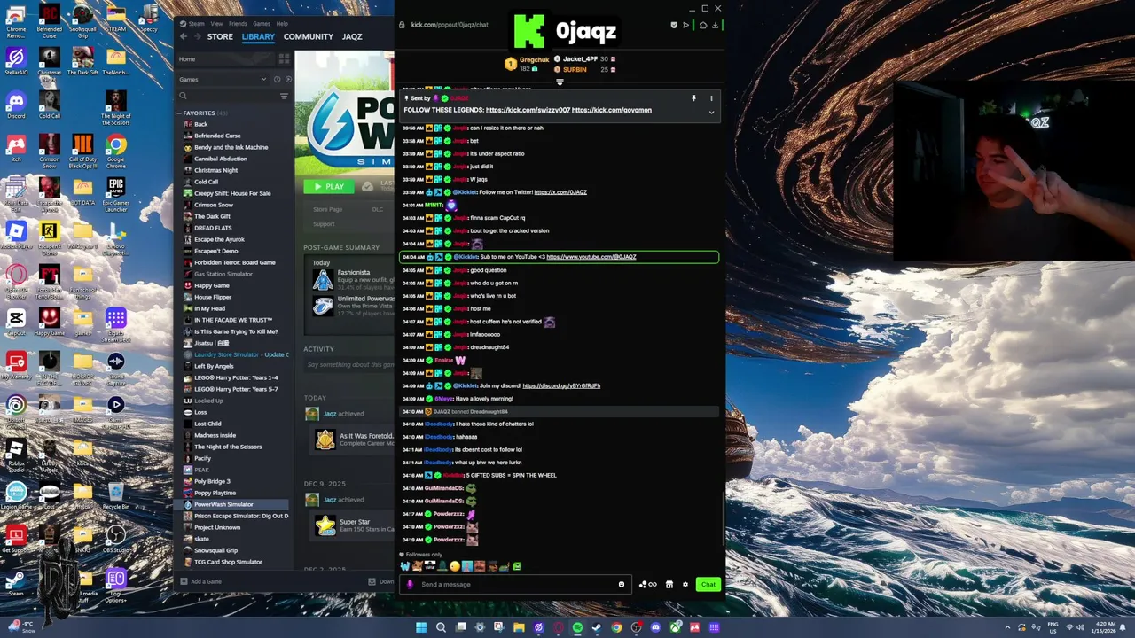The image size is (1135, 638).
Task: Click the browser download icon in Kick popout
Action: (716, 25)
